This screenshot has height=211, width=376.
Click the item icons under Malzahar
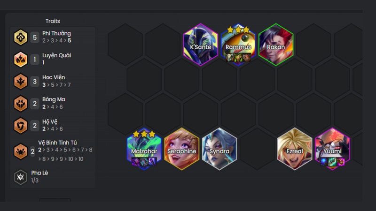coord(144,162)
